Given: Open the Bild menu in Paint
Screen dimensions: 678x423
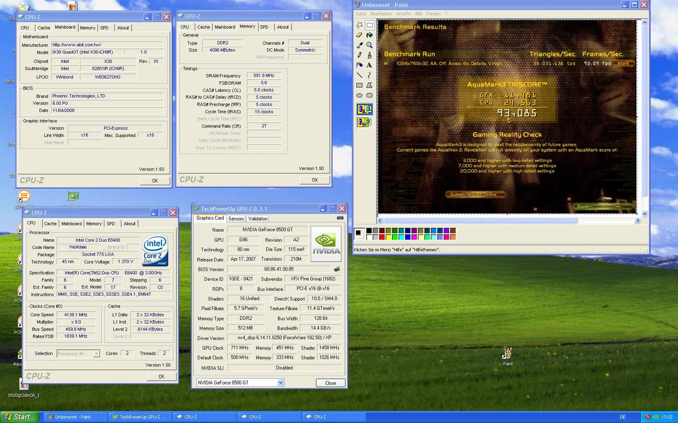Looking at the screenshot, I should 419,14.
